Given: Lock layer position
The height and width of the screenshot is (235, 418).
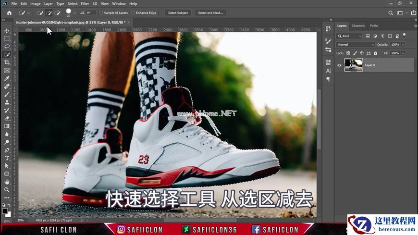Looking at the screenshot, I should (x=362, y=53).
